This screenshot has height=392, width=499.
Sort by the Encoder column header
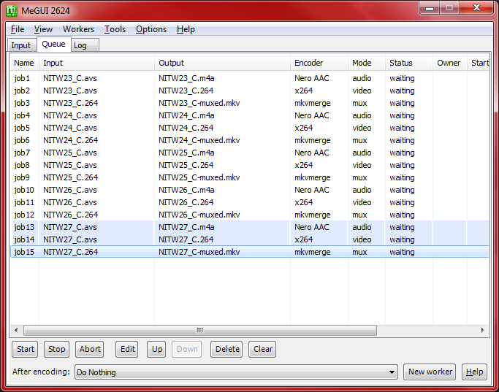[319, 63]
